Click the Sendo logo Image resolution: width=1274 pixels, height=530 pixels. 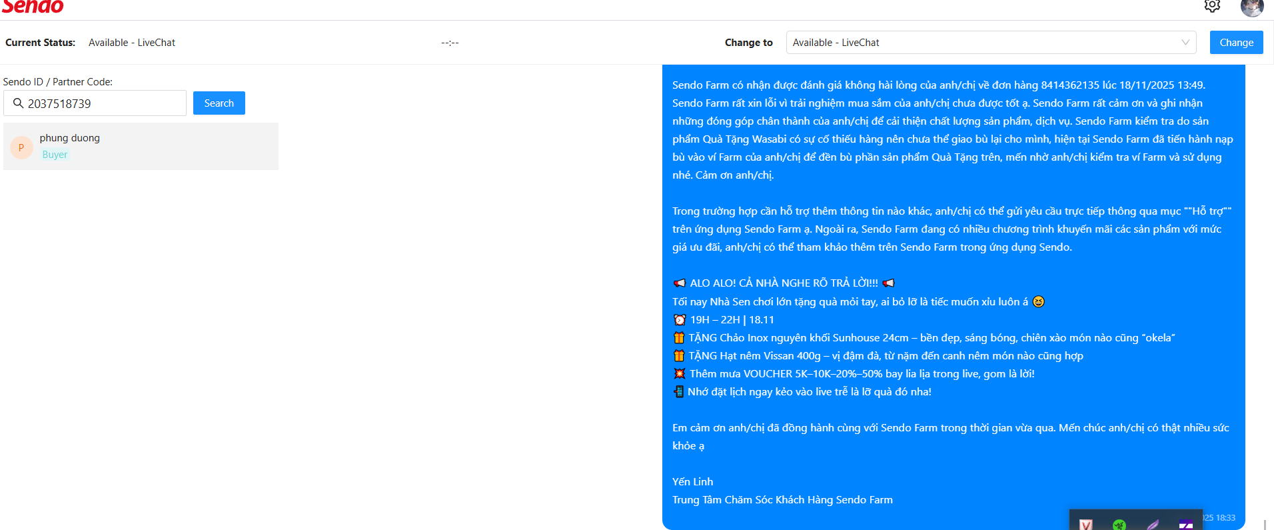(33, 7)
